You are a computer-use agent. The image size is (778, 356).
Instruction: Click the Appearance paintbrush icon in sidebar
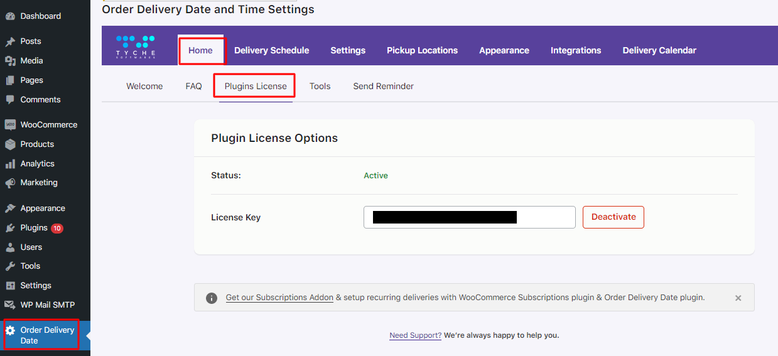pyautogui.click(x=10, y=208)
